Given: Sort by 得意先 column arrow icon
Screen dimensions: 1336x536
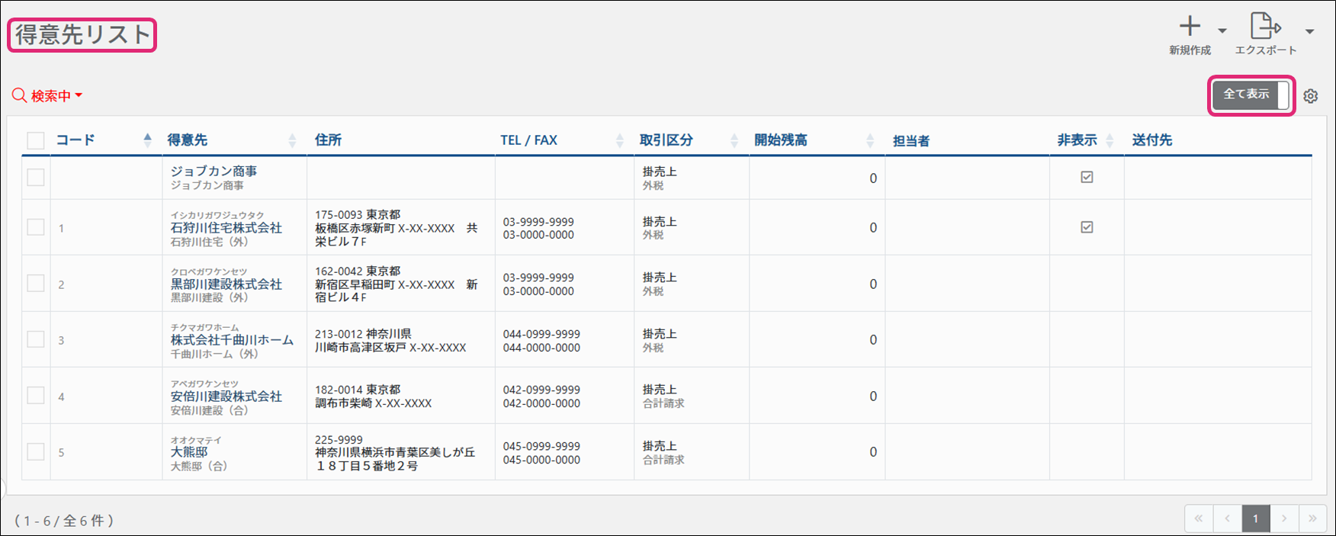Looking at the screenshot, I should coord(292,140).
